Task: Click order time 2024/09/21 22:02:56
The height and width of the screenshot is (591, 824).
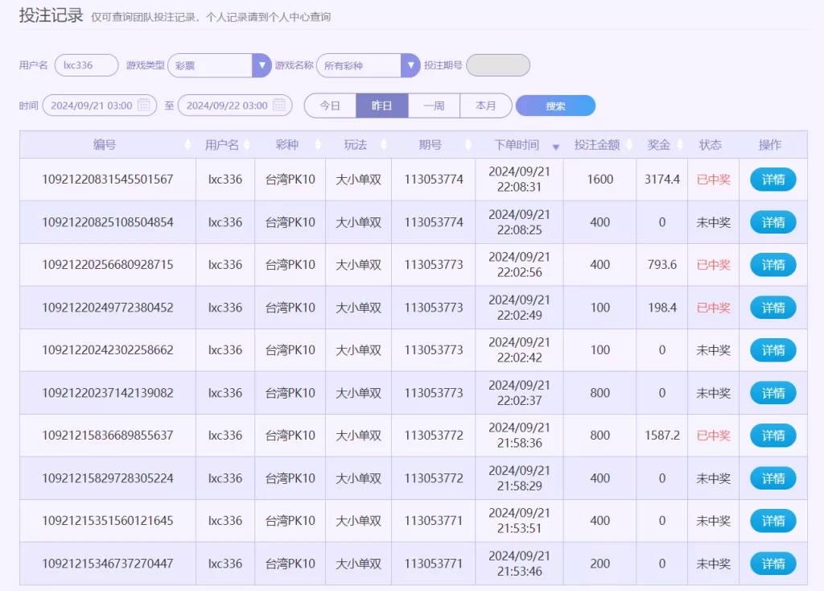Action: click(x=519, y=264)
